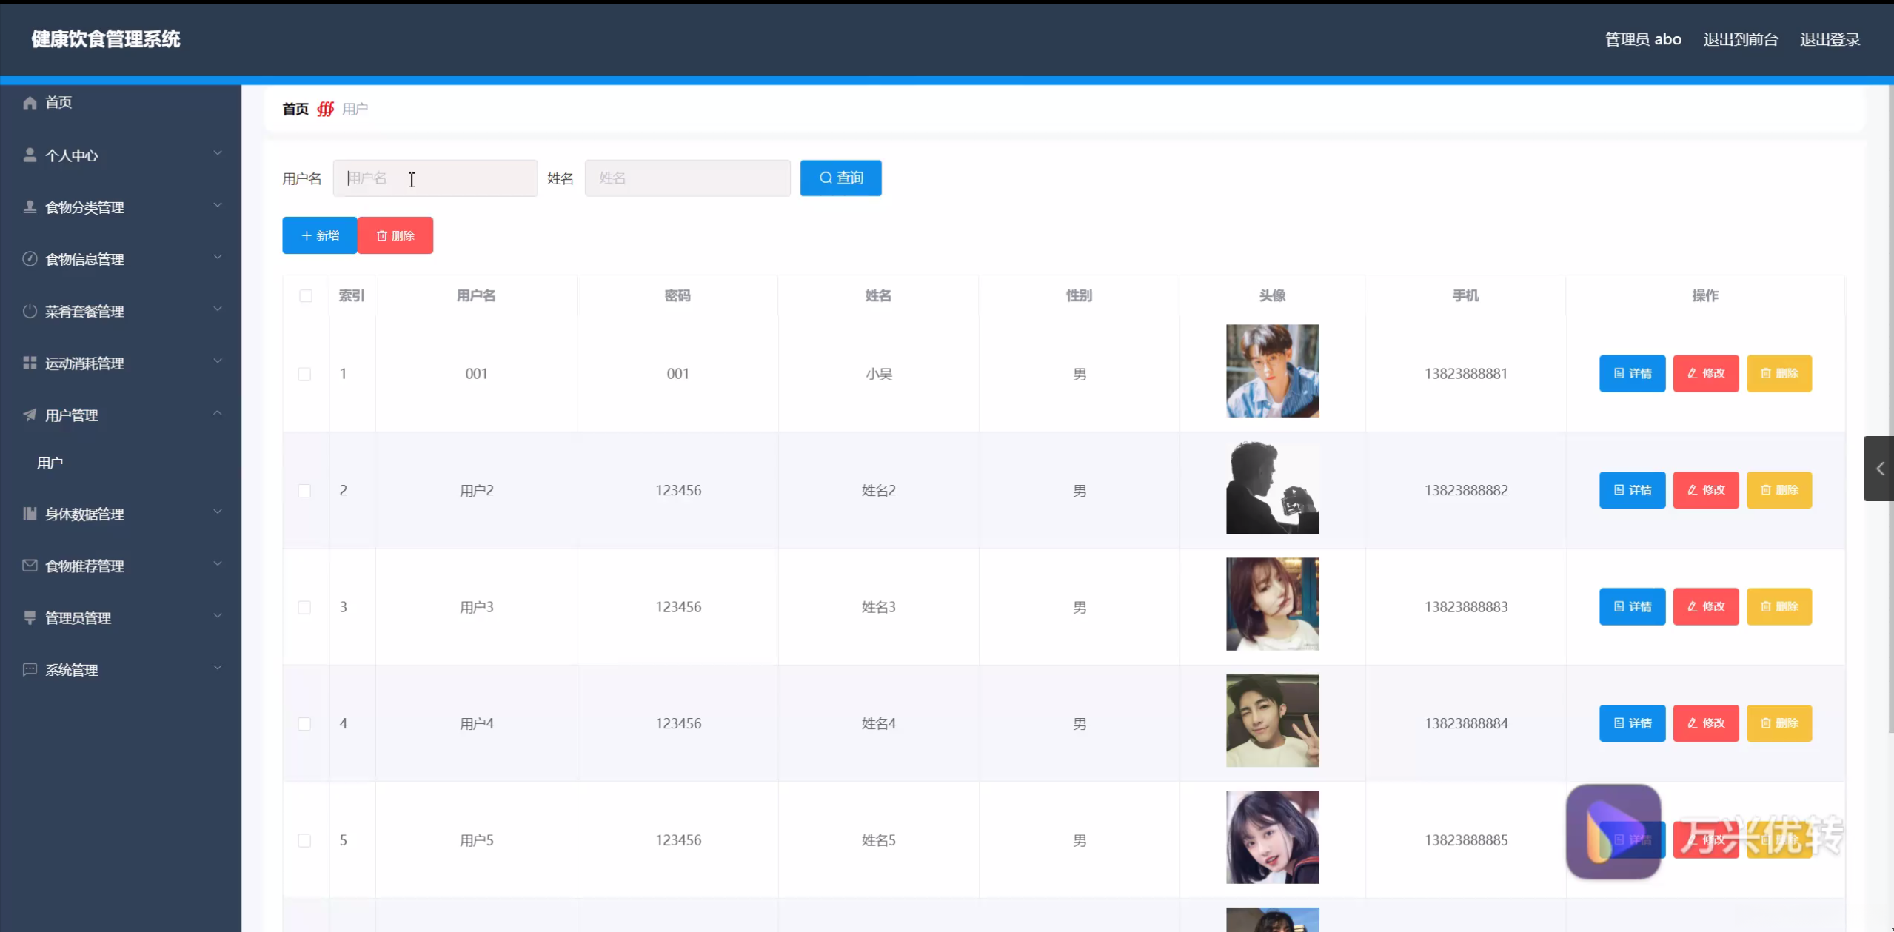Tick the checkbox for row 001
1894x932 pixels.
coord(304,374)
